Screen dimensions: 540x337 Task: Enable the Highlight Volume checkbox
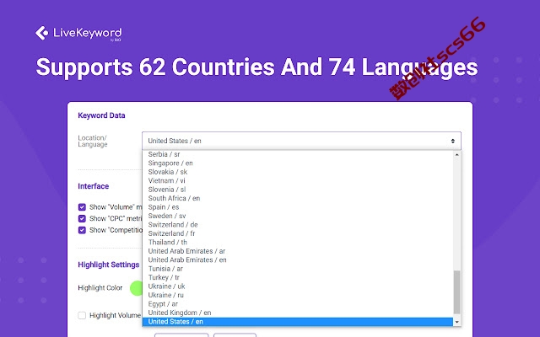coord(82,315)
